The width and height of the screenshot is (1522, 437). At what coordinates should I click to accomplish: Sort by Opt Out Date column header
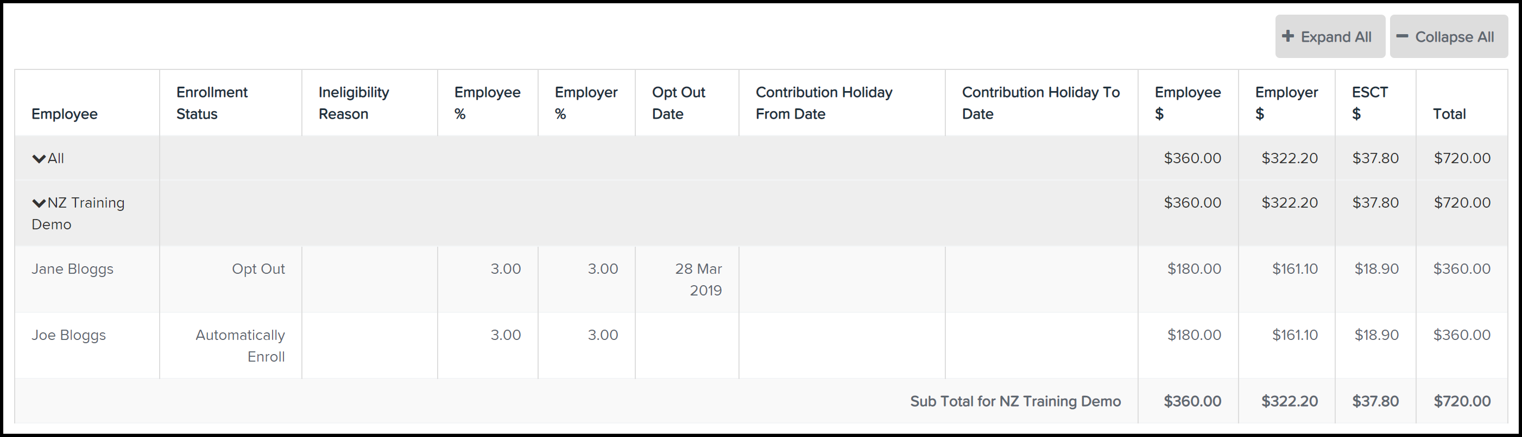tap(678, 102)
